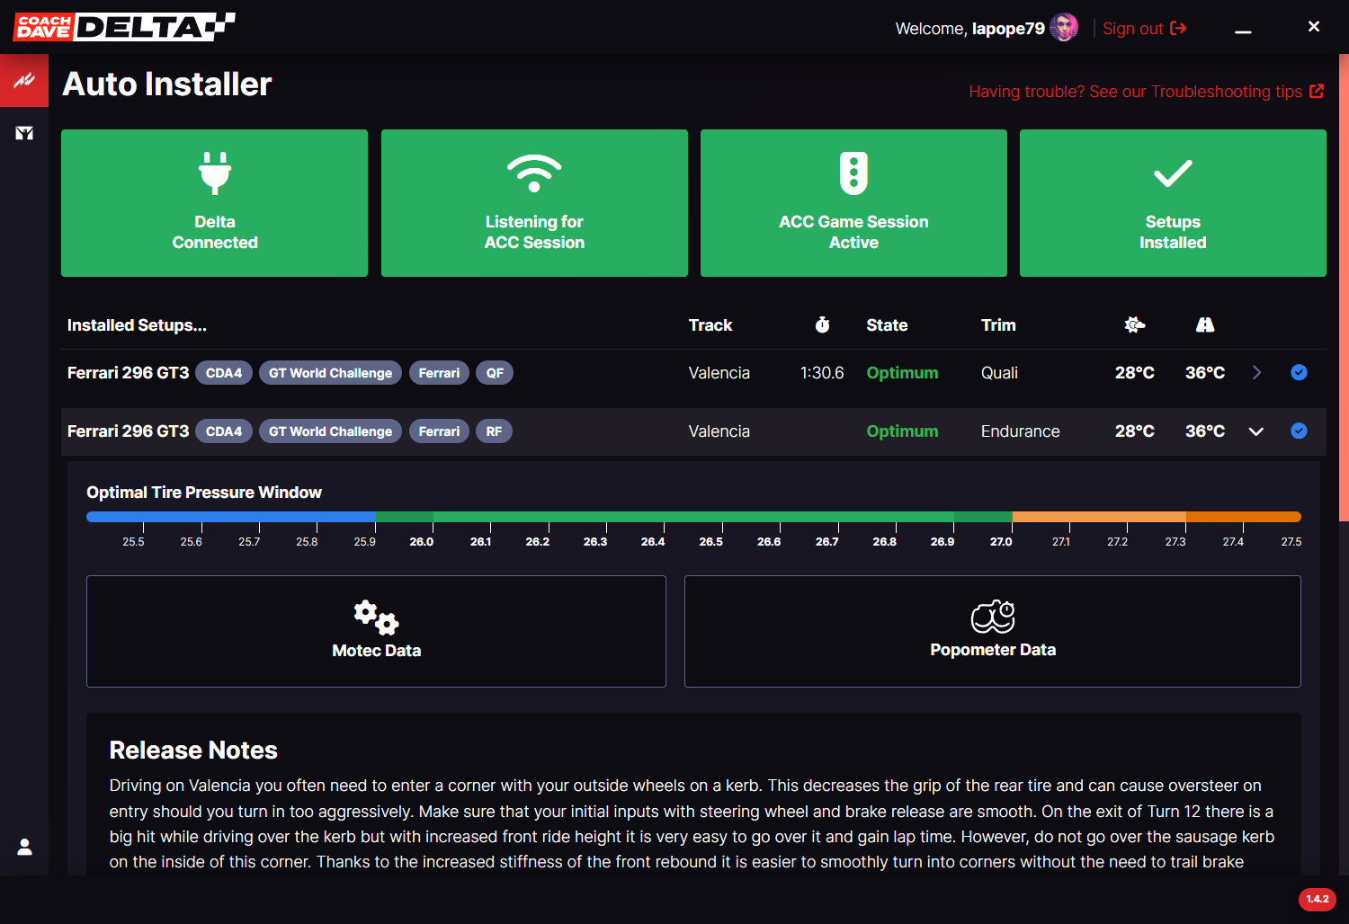Expand the Ferrari 296 GT3 Quali setup row
Image resolution: width=1349 pixels, height=924 pixels.
pos(1256,372)
